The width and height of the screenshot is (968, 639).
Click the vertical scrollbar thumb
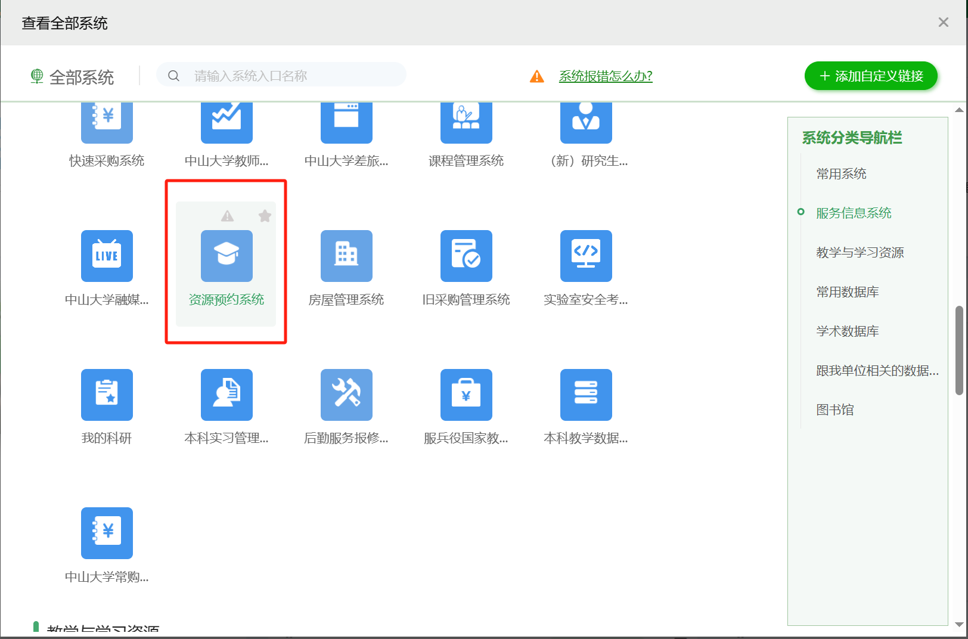[958, 350]
